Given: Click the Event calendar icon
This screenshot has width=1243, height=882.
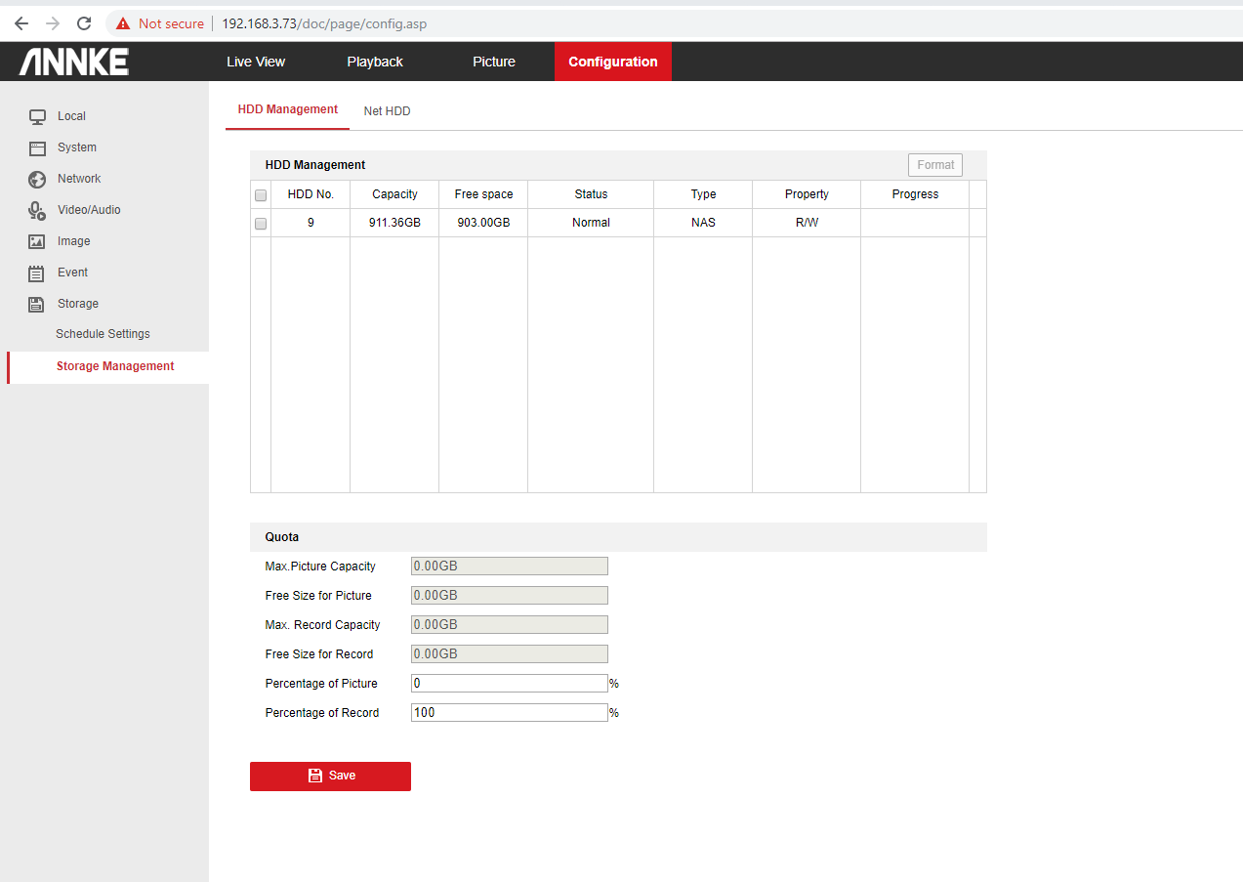Looking at the screenshot, I should coord(37,273).
